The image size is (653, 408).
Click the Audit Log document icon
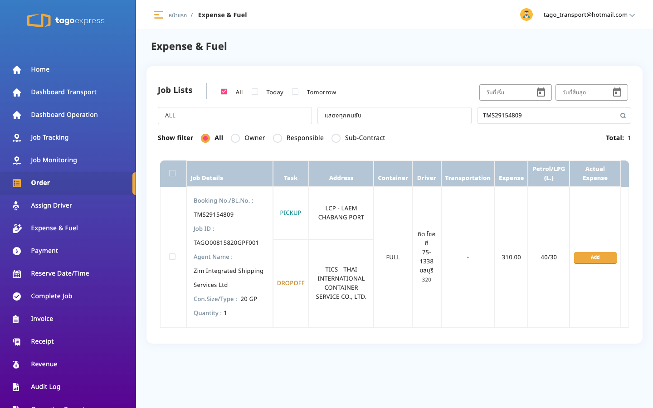tap(16, 387)
